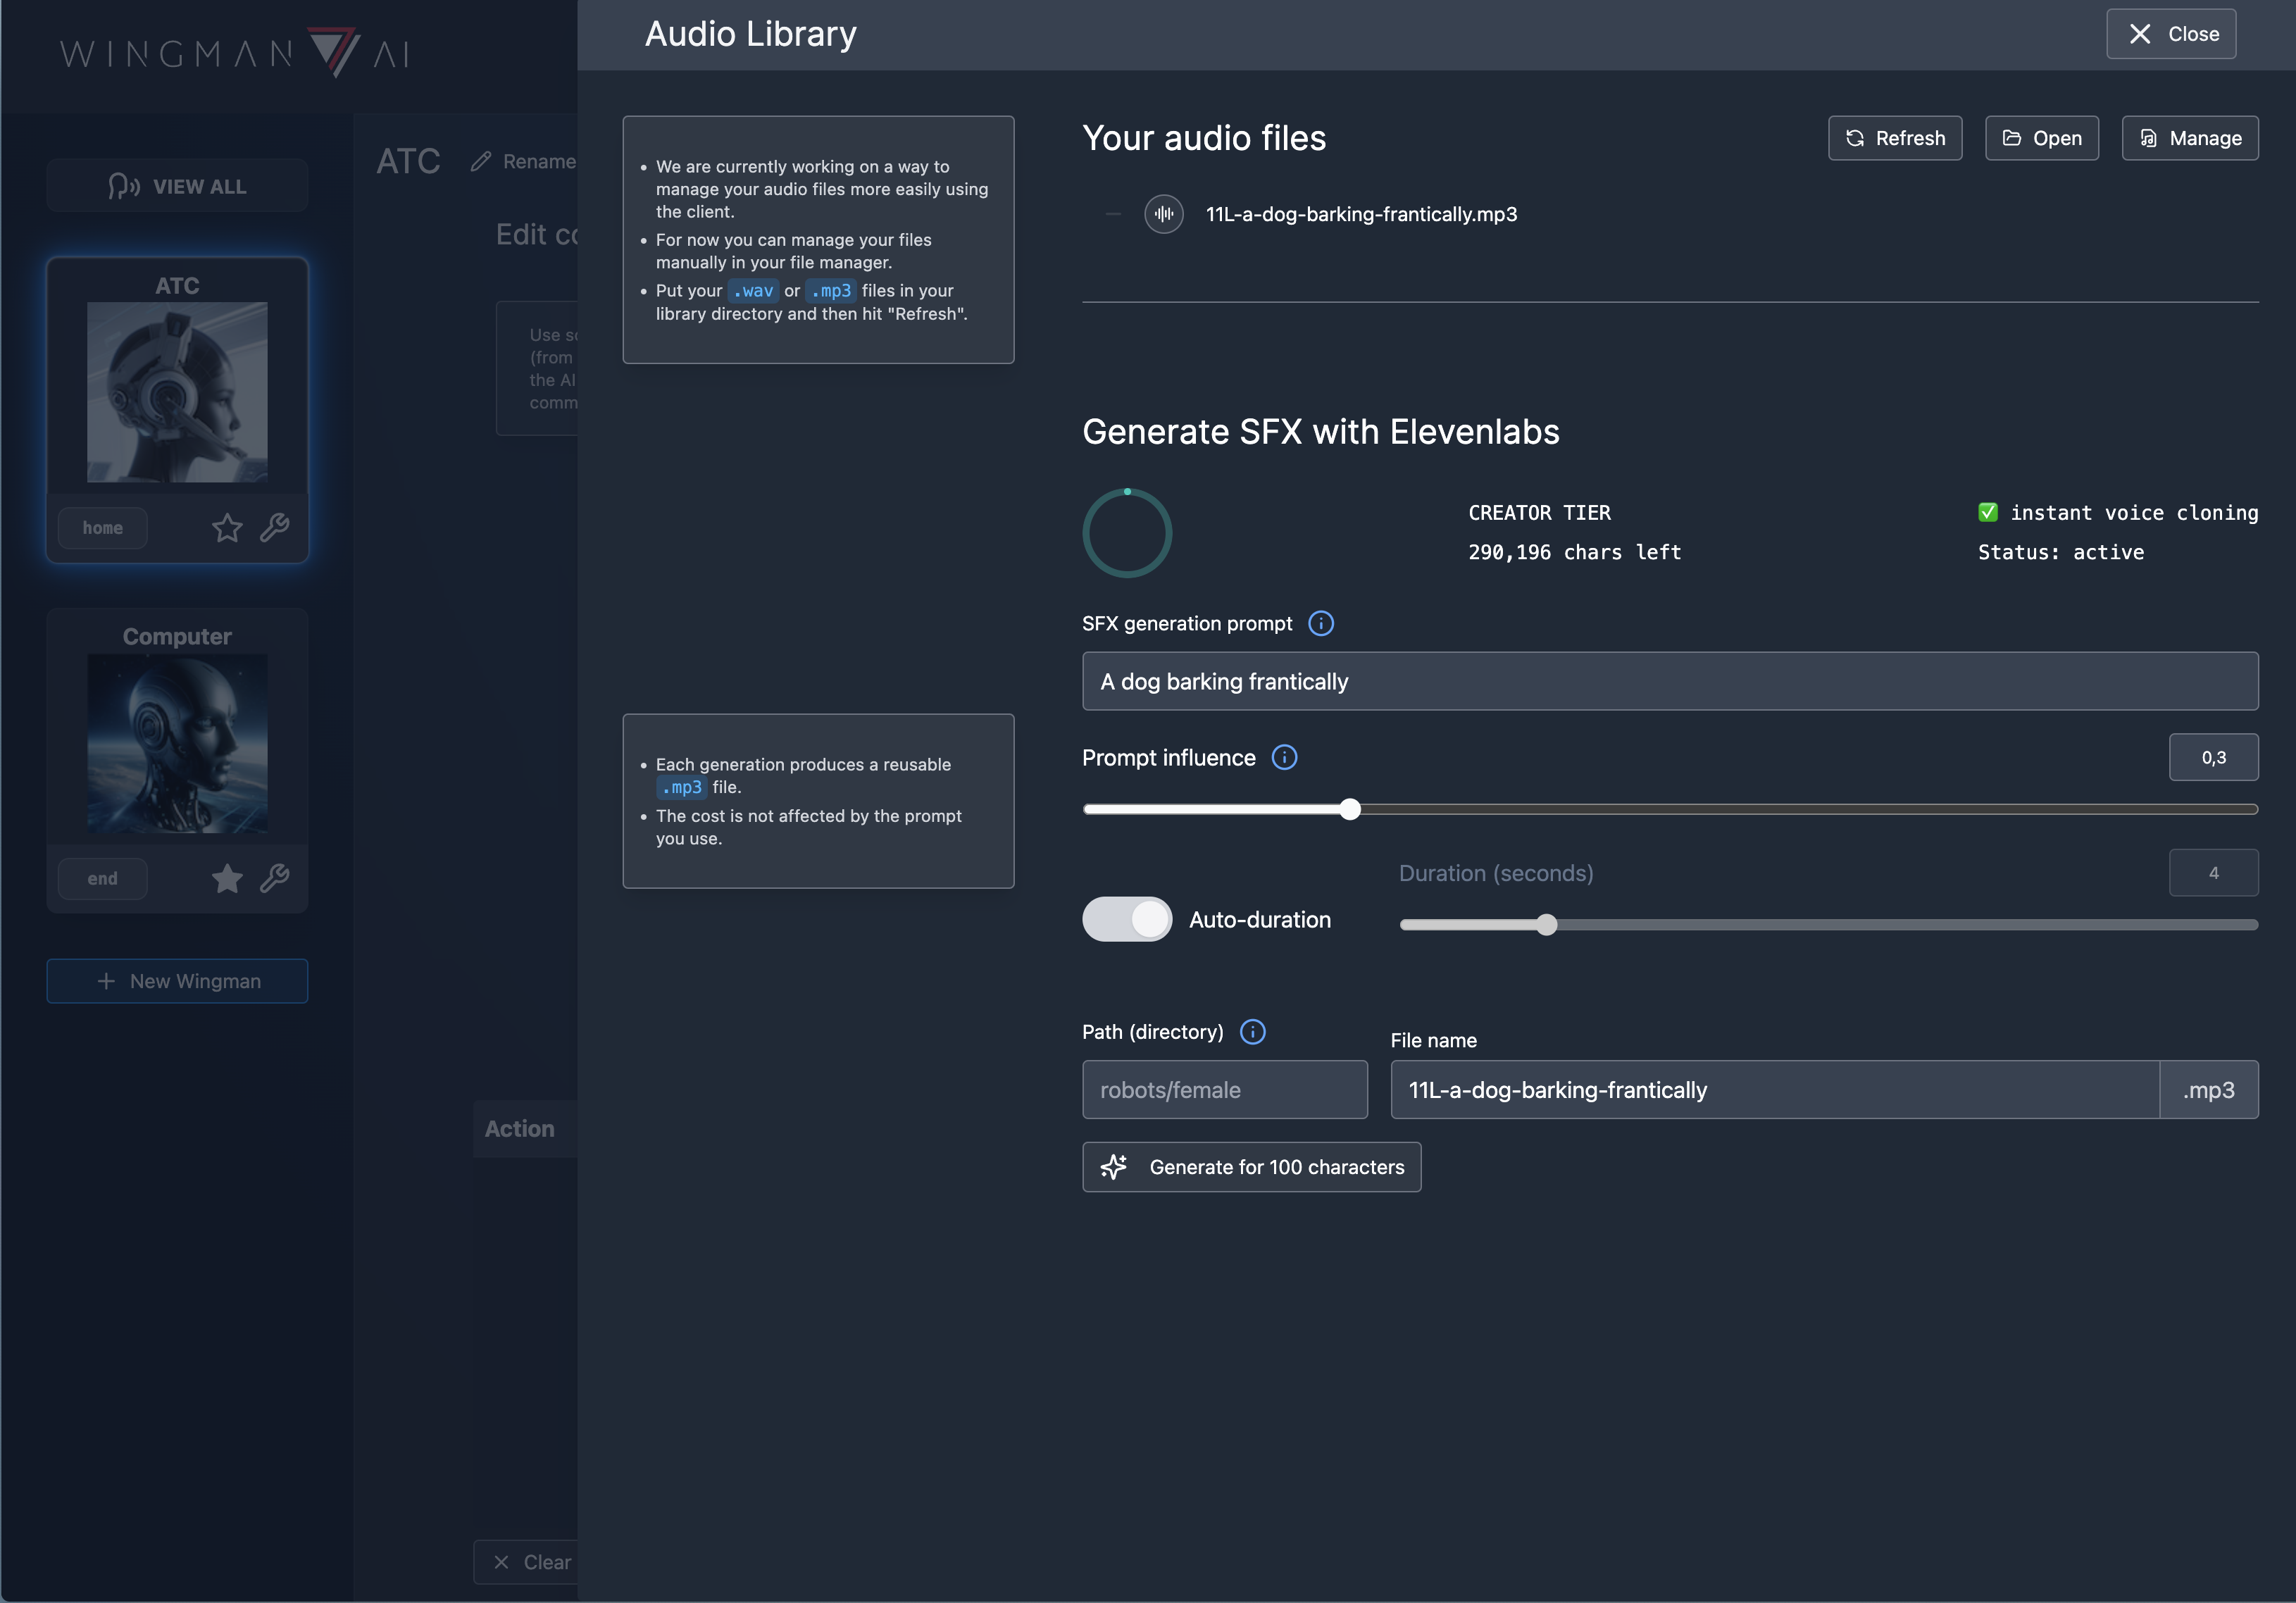Click the Duration seconds slider handle
2296x1603 pixels.
point(1546,925)
